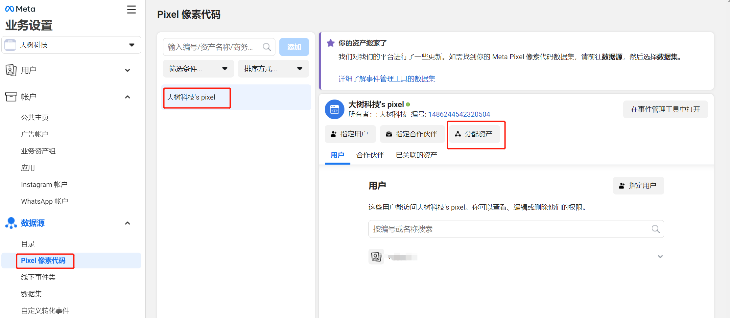Click the 数据源 sidebar icon

(x=11, y=223)
